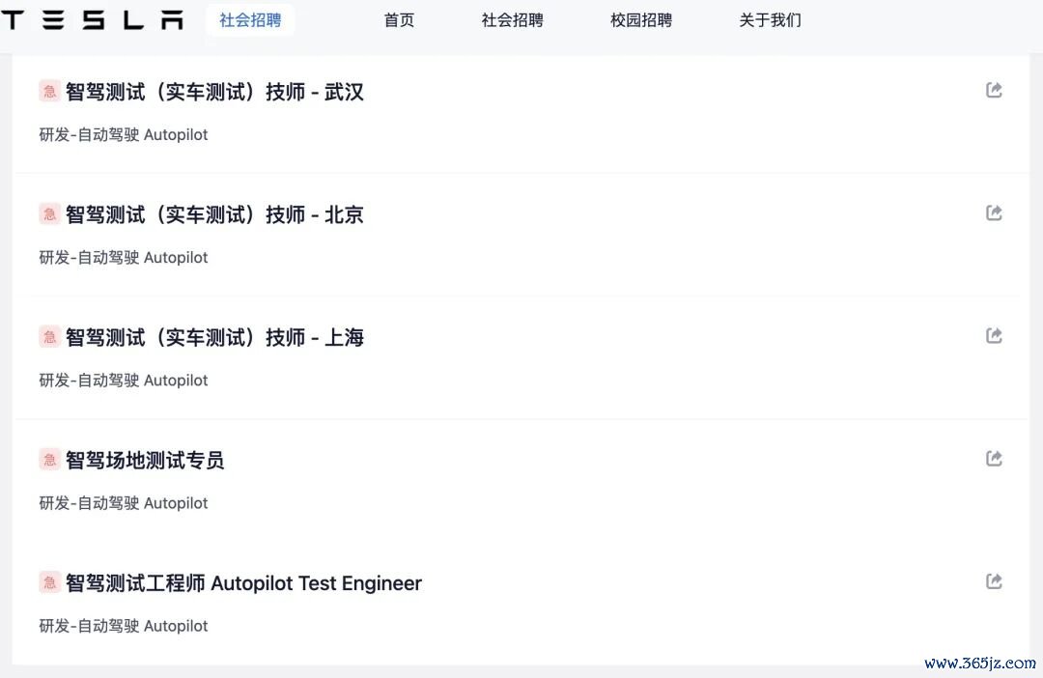
Task: Click department label under Beijing job
Action: click(124, 258)
